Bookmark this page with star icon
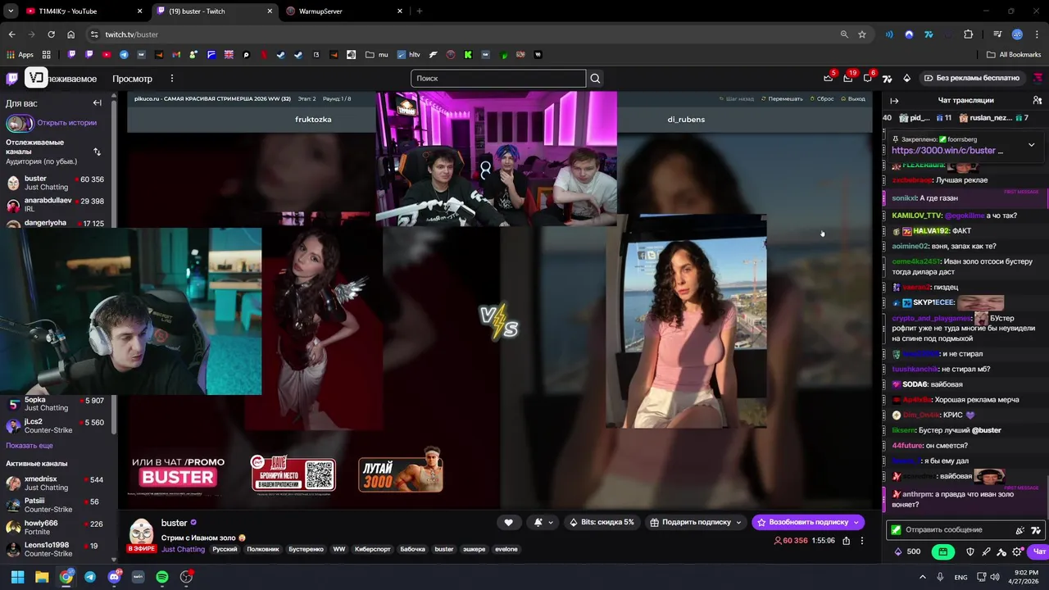1049x590 pixels. (862, 34)
